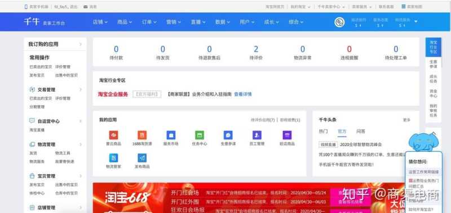Open the 数据 header dropdown

223,22
